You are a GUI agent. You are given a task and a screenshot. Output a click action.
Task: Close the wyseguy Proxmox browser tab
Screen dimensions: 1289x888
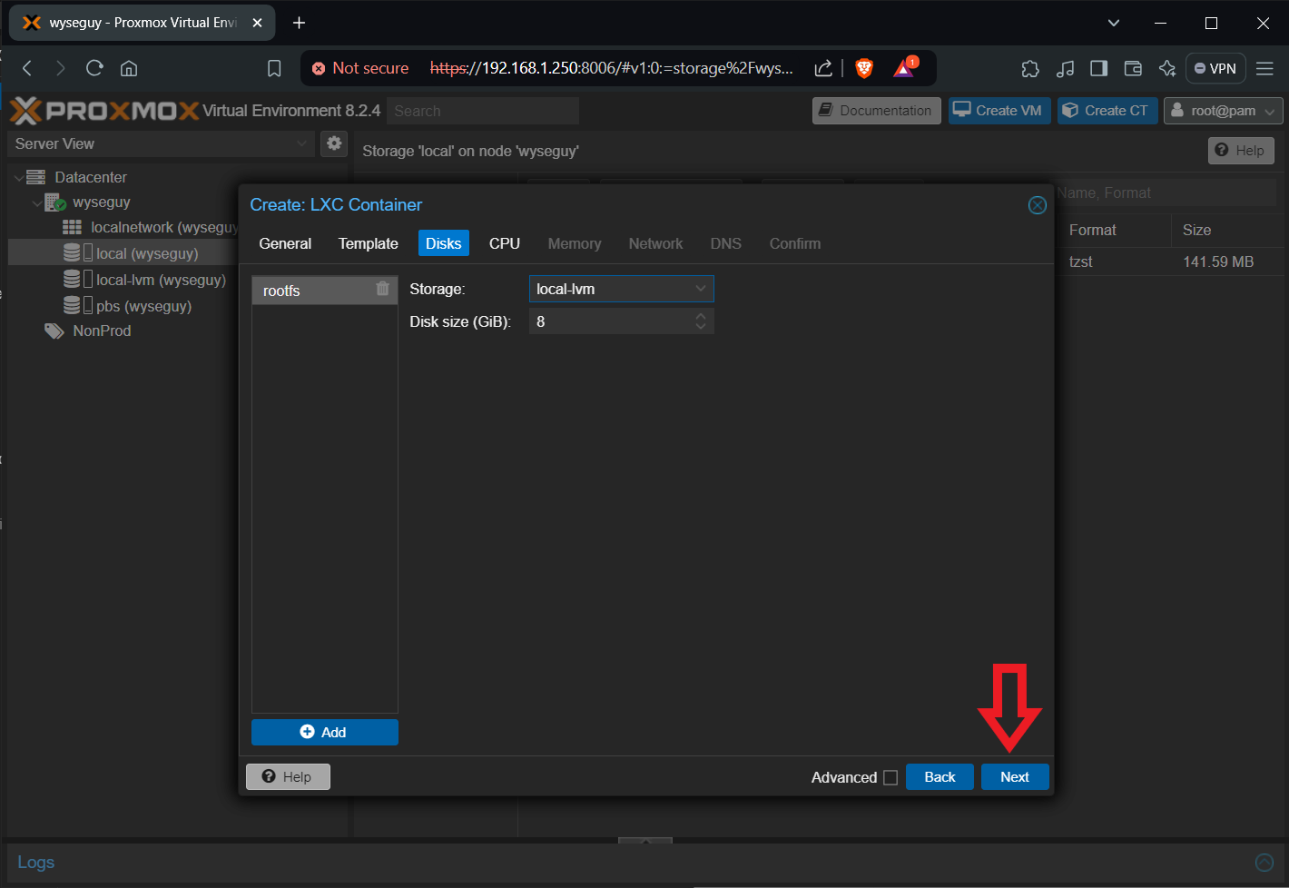pyautogui.click(x=257, y=23)
